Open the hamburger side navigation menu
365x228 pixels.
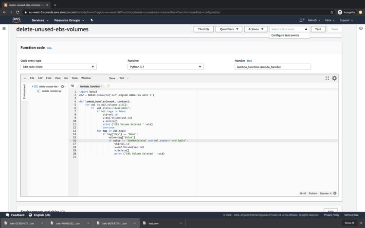click(x=4, y=29)
